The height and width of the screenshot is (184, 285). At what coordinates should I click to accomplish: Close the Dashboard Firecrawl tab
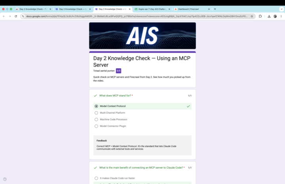click(209, 9)
